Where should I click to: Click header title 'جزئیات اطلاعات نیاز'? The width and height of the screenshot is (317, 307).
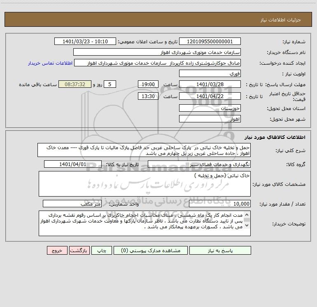click(281, 20)
